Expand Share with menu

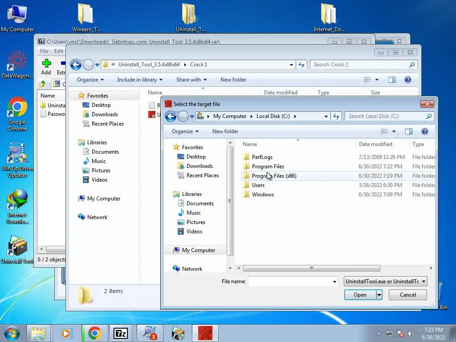(x=191, y=80)
